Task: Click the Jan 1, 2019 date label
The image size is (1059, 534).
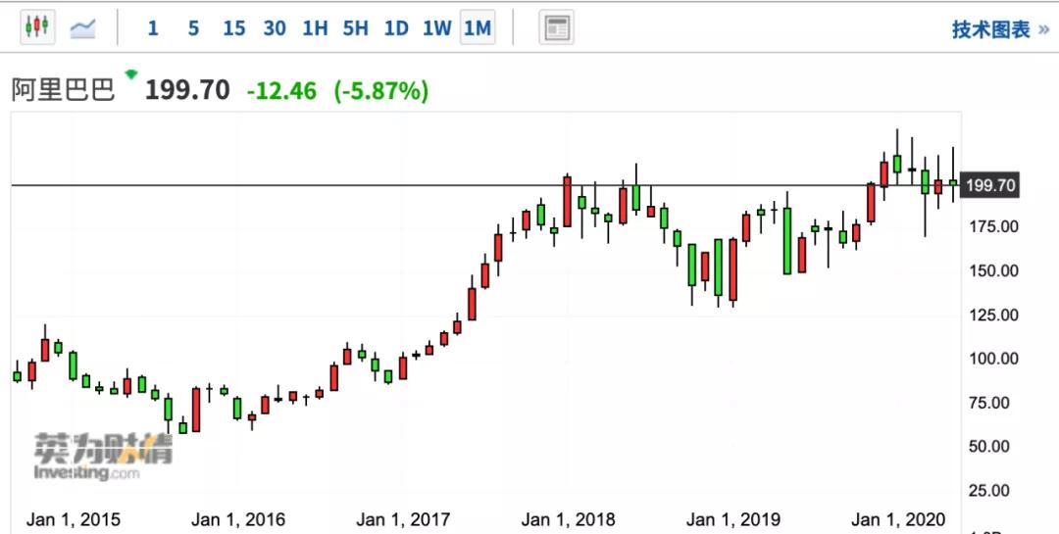Action: 732,519
